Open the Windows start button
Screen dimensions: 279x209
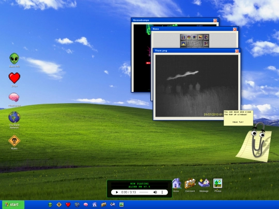13,204
